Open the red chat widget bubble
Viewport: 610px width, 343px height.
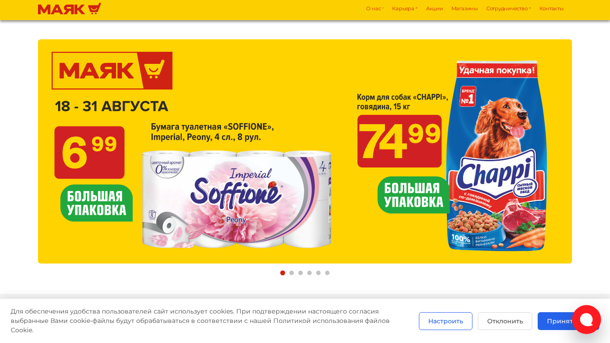click(x=586, y=319)
